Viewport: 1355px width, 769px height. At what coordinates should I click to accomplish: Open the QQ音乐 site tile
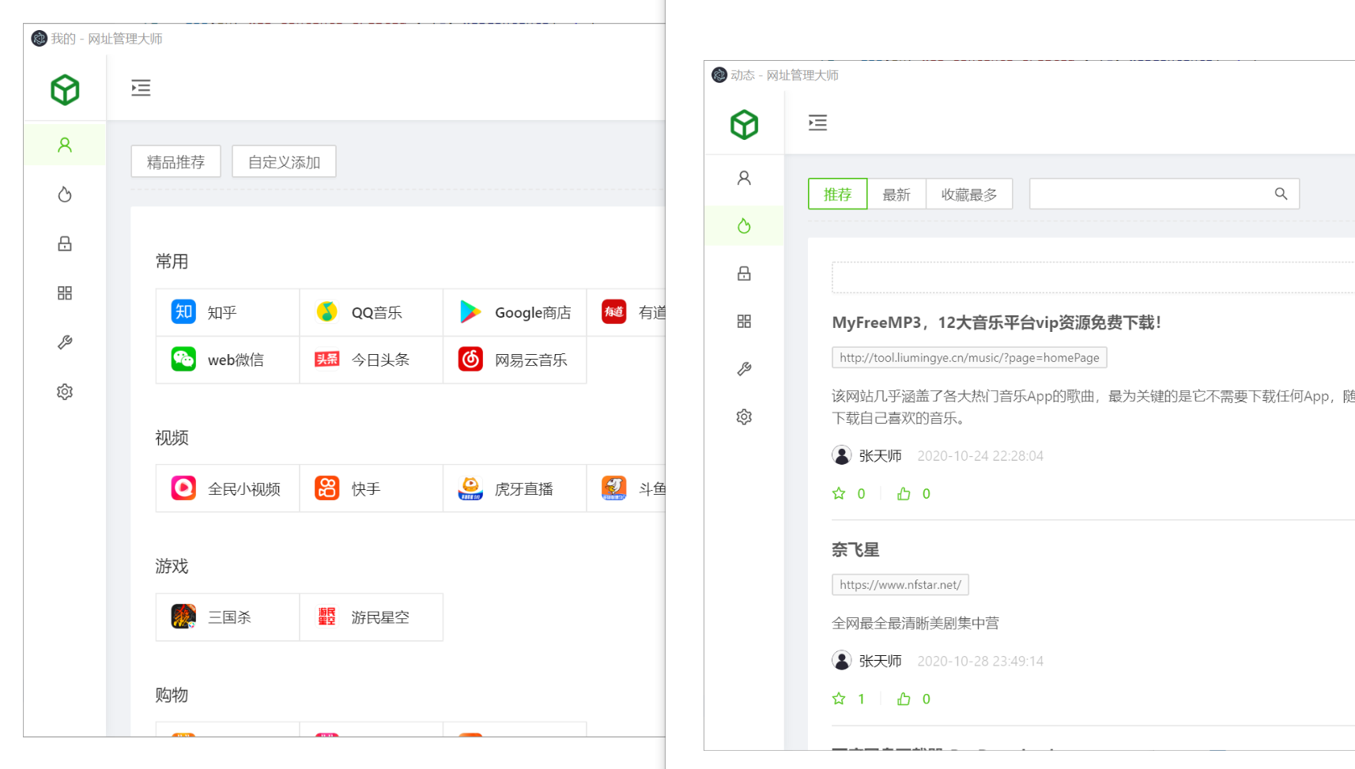(x=372, y=312)
